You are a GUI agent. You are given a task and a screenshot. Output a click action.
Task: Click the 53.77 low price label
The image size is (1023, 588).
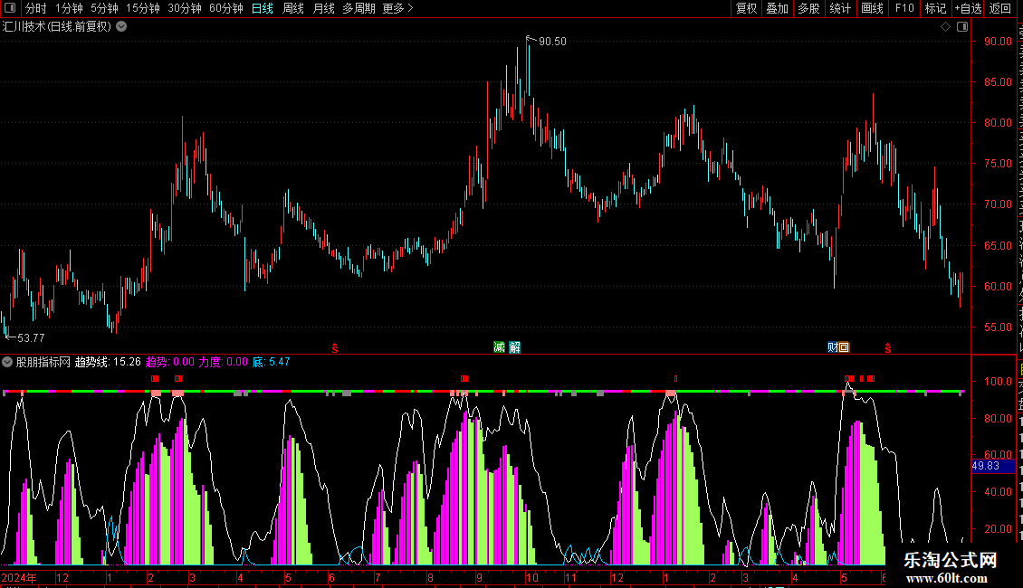point(31,337)
